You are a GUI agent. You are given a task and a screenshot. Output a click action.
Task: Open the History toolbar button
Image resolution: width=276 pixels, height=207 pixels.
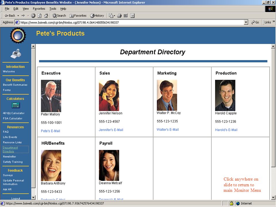pos(97,16)
